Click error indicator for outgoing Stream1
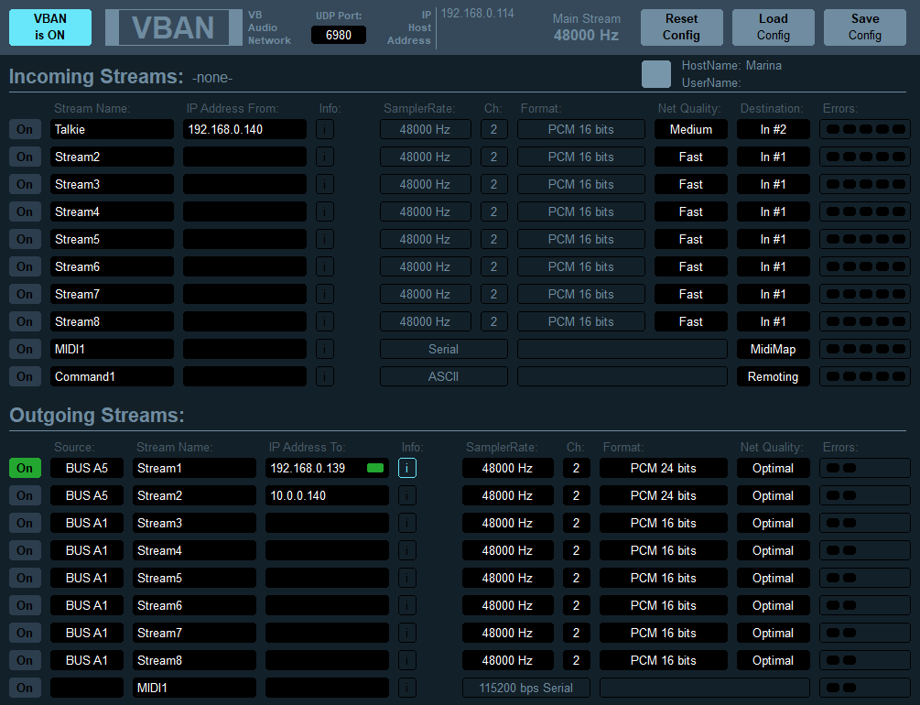The height and width of the screenshot is (705, 920). tap(865, 468)
